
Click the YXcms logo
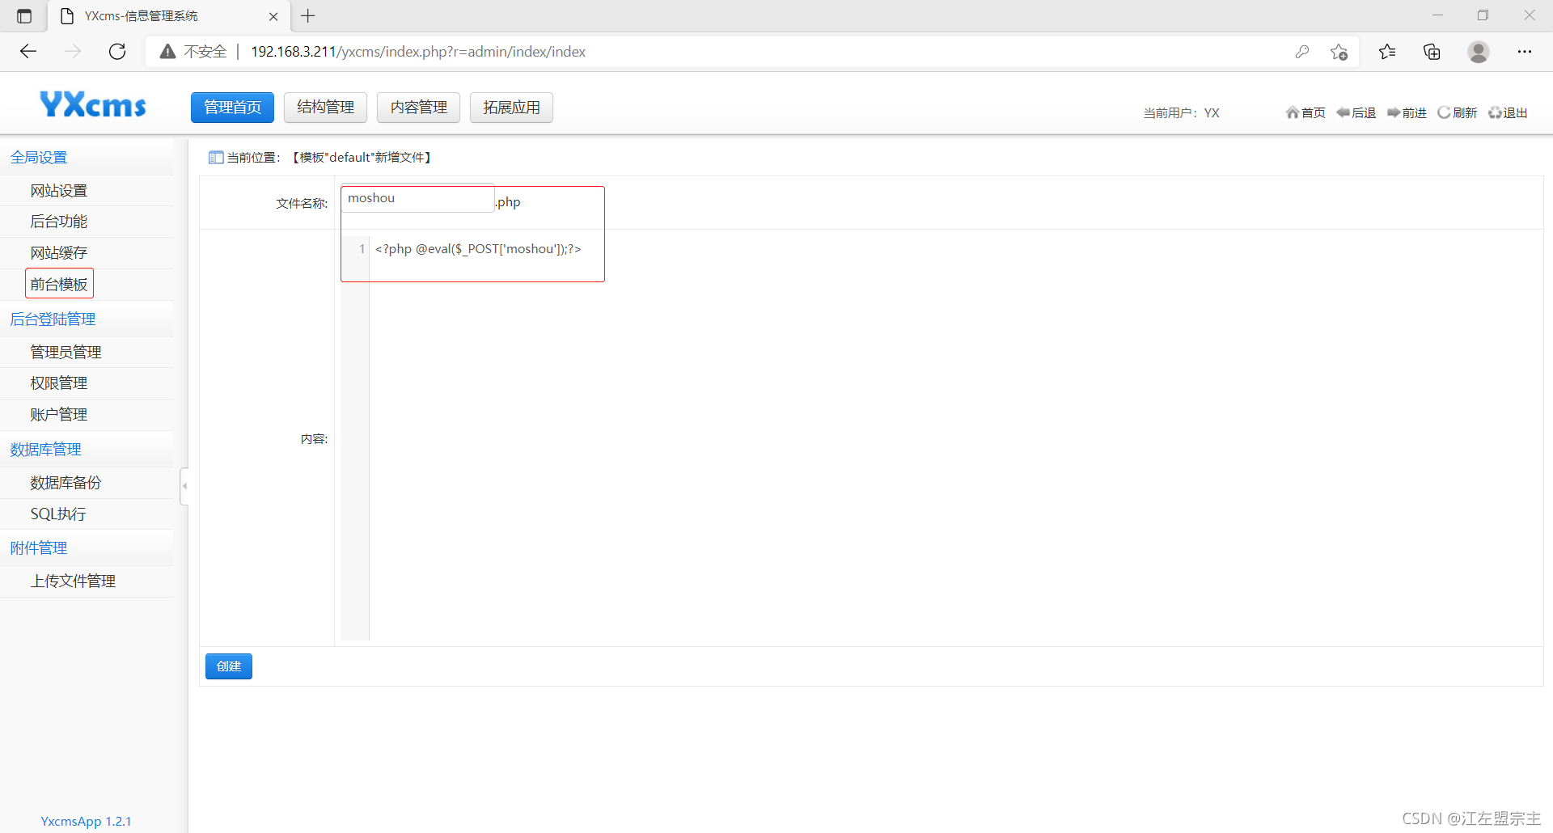[x=93, y=105]
